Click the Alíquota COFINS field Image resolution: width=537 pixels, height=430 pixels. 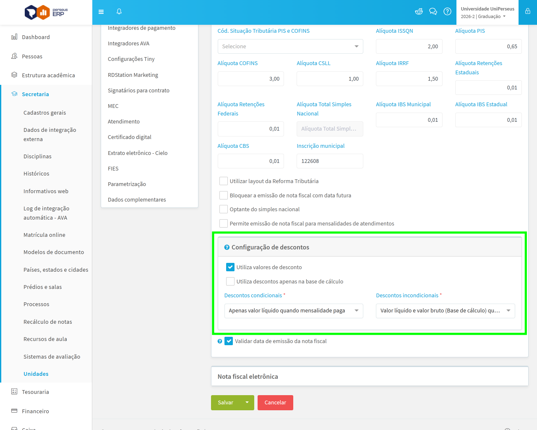tap(251, 79)
